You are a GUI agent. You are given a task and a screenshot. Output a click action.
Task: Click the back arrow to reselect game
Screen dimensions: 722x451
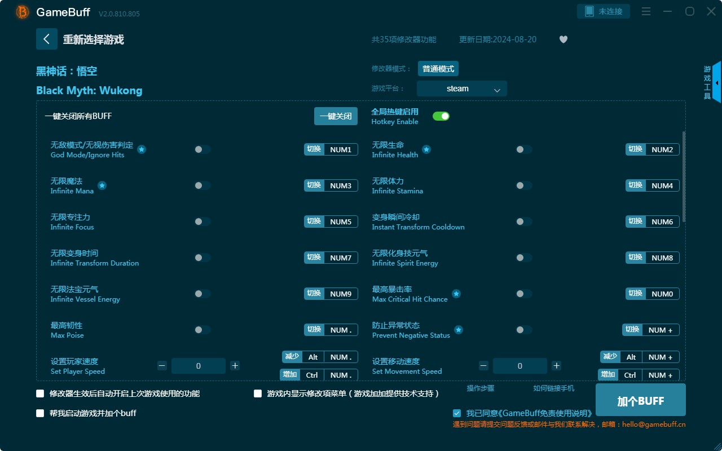tap(47, 39)
